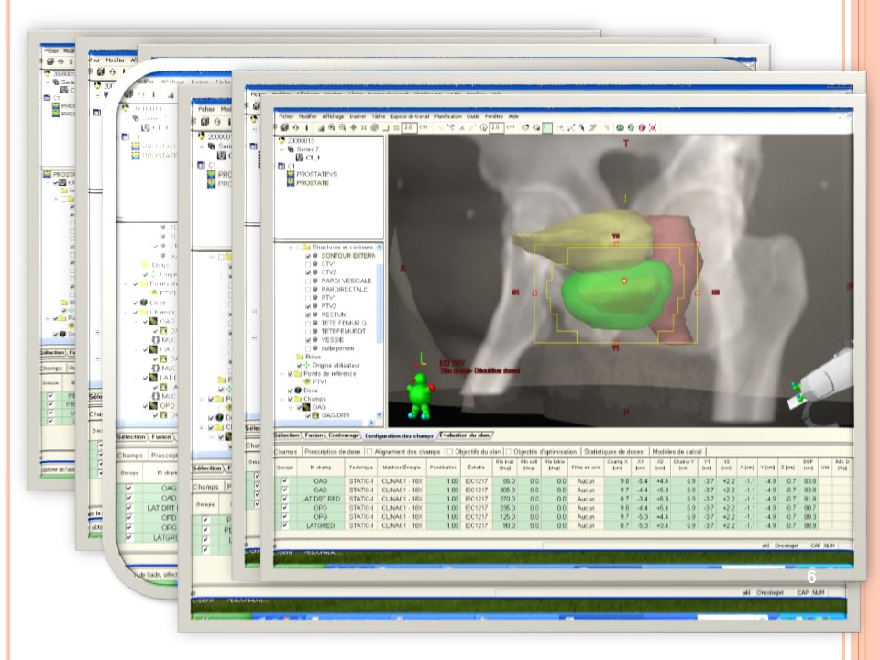Click the zoom in magnifier toolbar icon
This screenshot has height=660, width=880.
pyautogui.click(x=331, y=128)
